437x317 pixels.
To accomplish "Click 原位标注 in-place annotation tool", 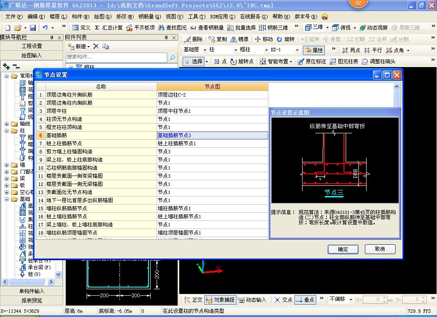I will (x=312, y=62).
